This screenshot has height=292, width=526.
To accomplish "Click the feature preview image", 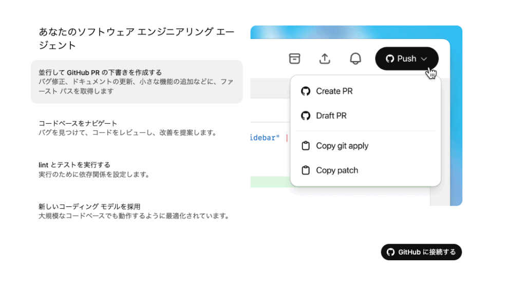I will point(356,115).
